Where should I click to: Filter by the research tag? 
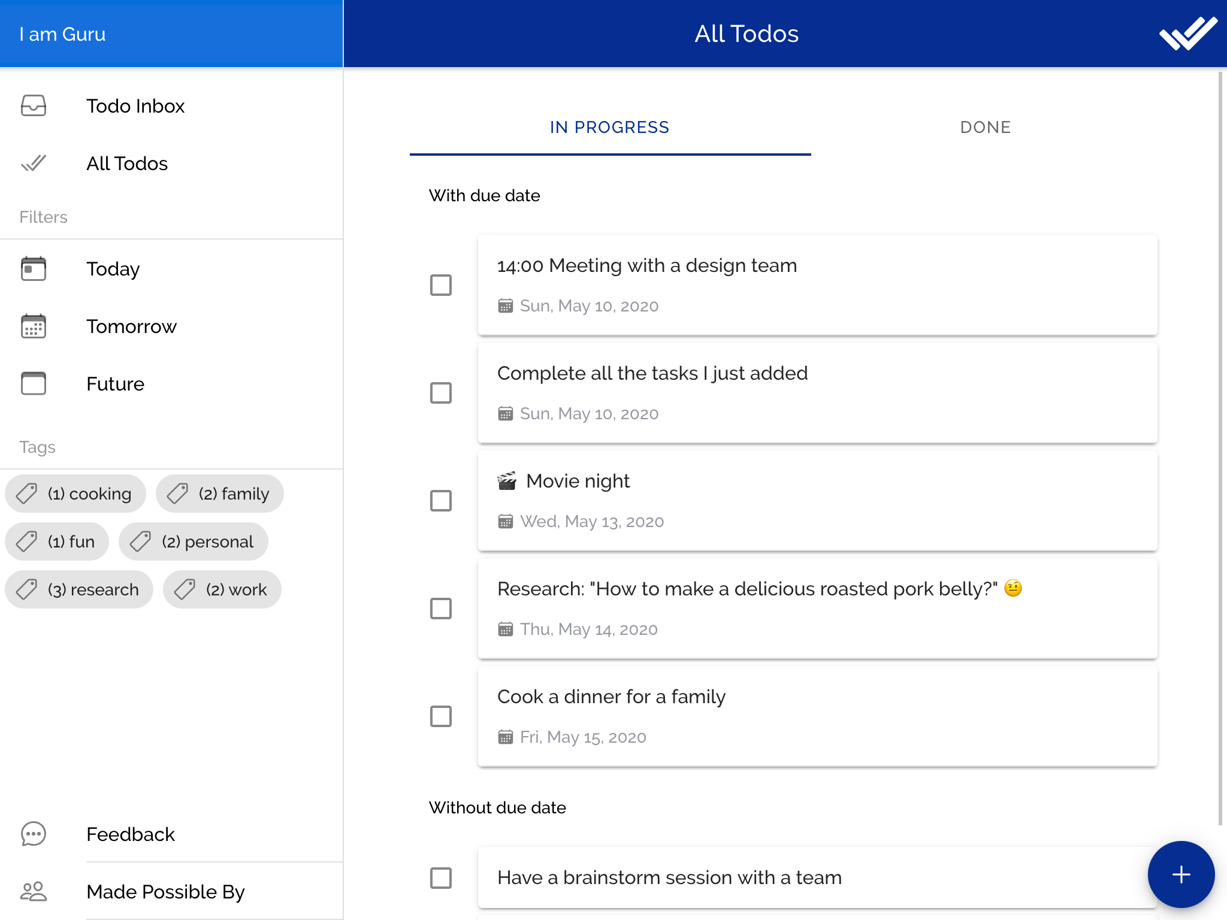[79, 589]
